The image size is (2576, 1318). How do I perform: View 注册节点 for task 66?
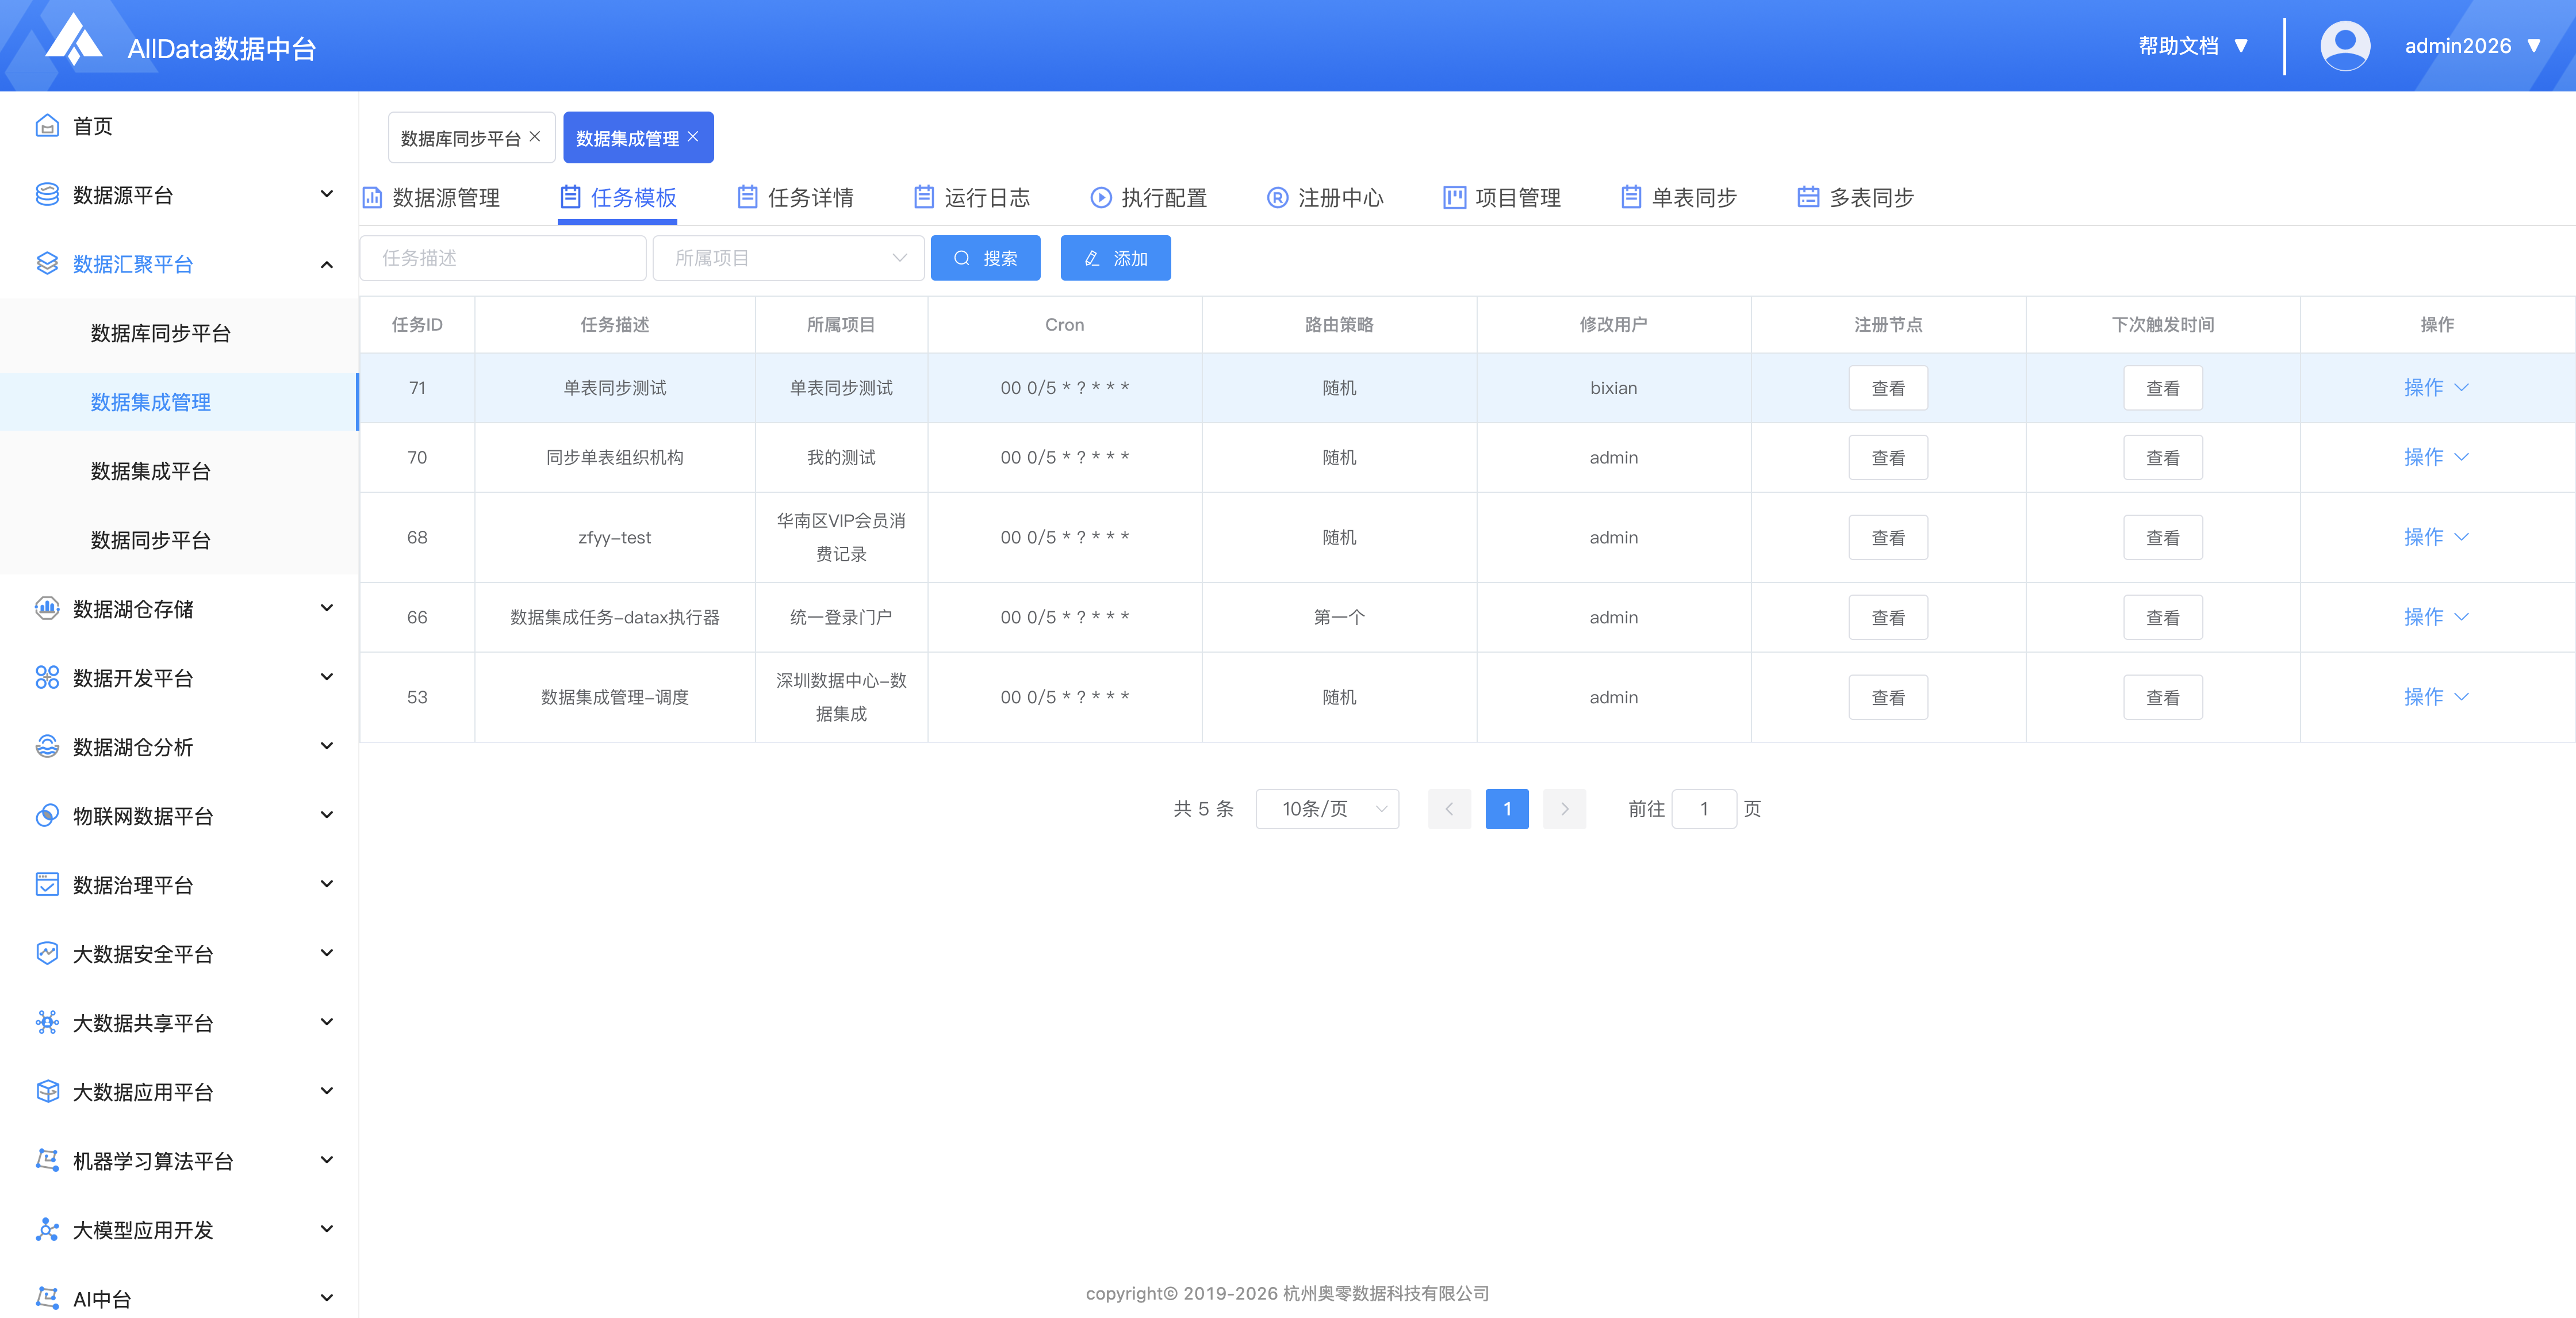click(1888, 618)
